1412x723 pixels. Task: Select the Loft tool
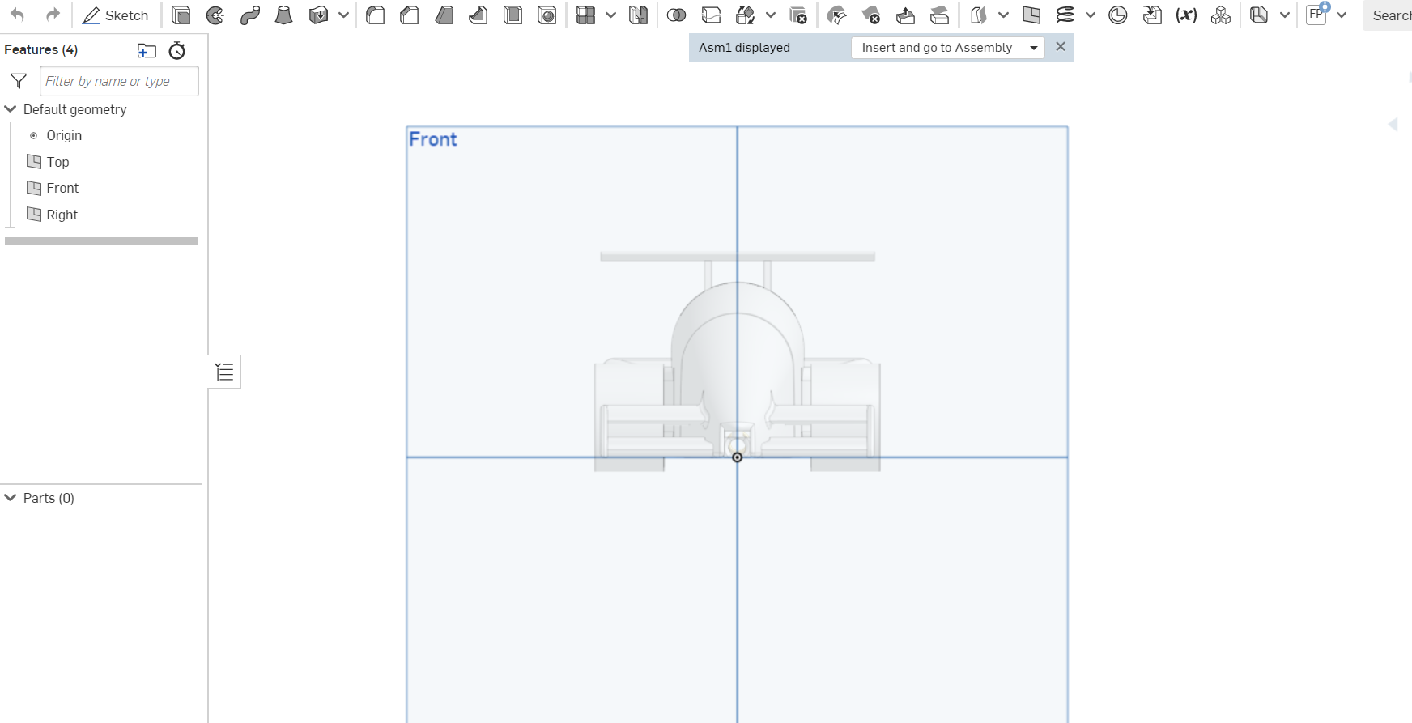(283, 15)
